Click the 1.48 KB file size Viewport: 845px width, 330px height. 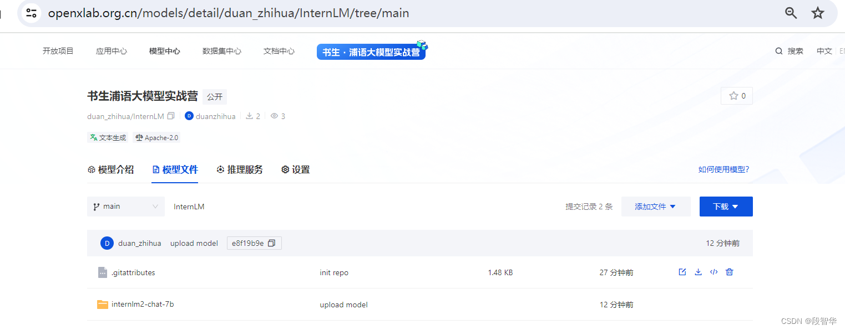coord(500,272)
